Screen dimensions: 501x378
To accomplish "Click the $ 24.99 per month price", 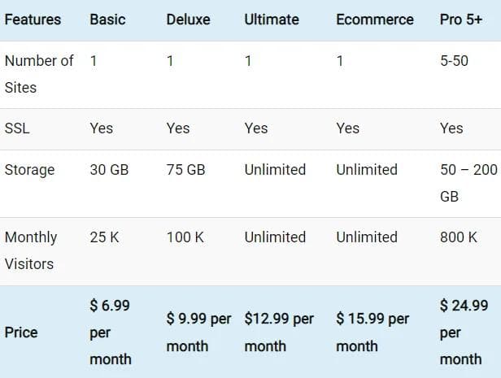I will point(461,332).
